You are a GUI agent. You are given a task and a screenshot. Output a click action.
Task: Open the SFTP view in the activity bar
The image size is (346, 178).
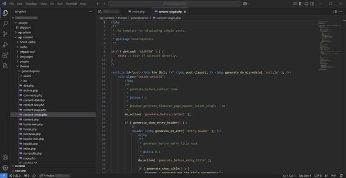click(x=5, y=66)
